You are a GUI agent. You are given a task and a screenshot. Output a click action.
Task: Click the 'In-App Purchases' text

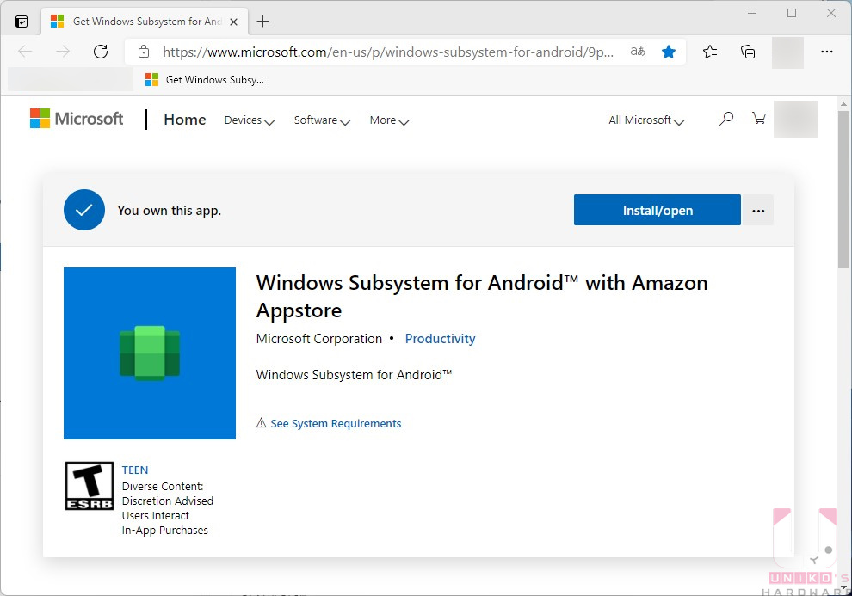click(x=164, y=531)
